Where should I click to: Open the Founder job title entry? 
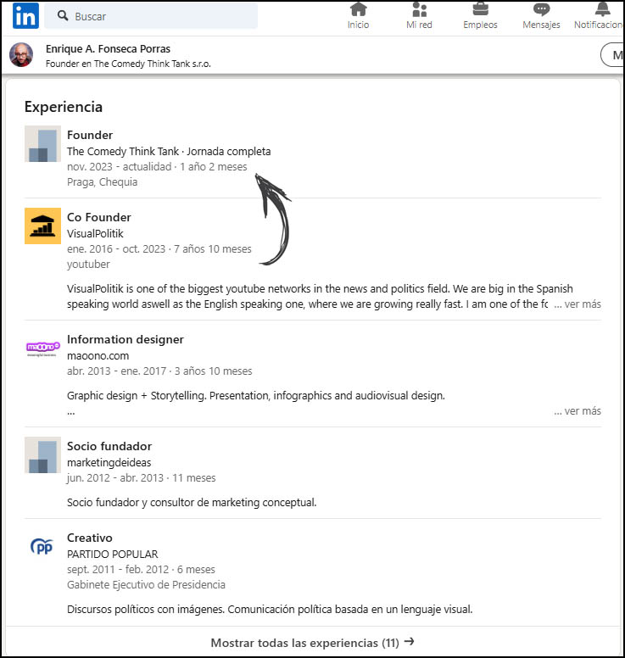90,135
